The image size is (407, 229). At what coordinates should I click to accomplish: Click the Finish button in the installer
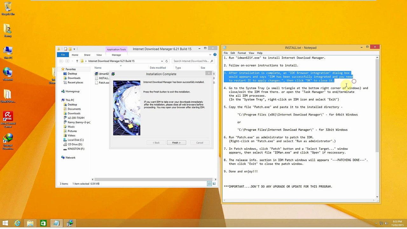point(176,142)
